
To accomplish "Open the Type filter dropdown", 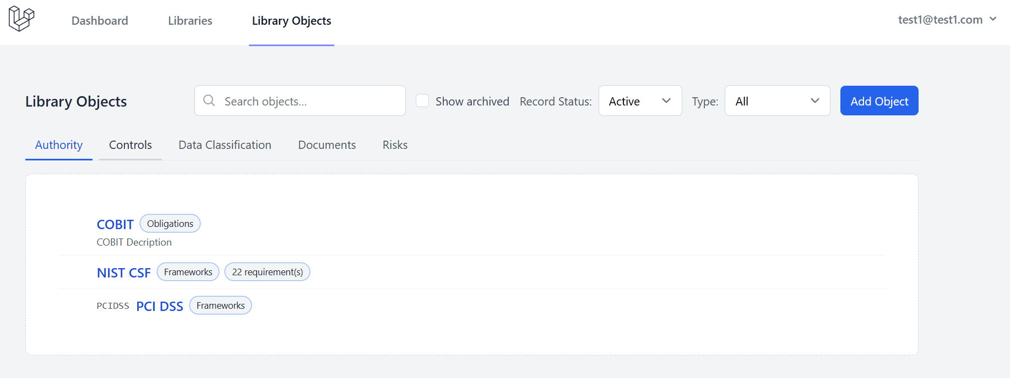I will [777, 101].
